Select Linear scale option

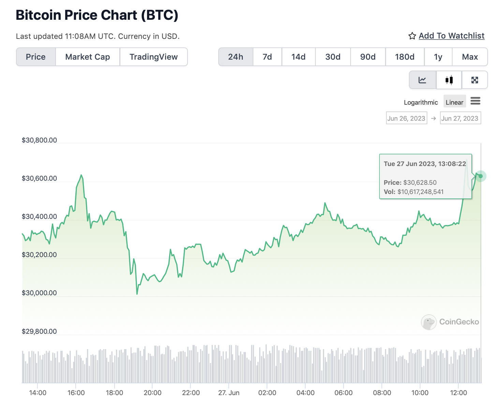click(454, 102)
